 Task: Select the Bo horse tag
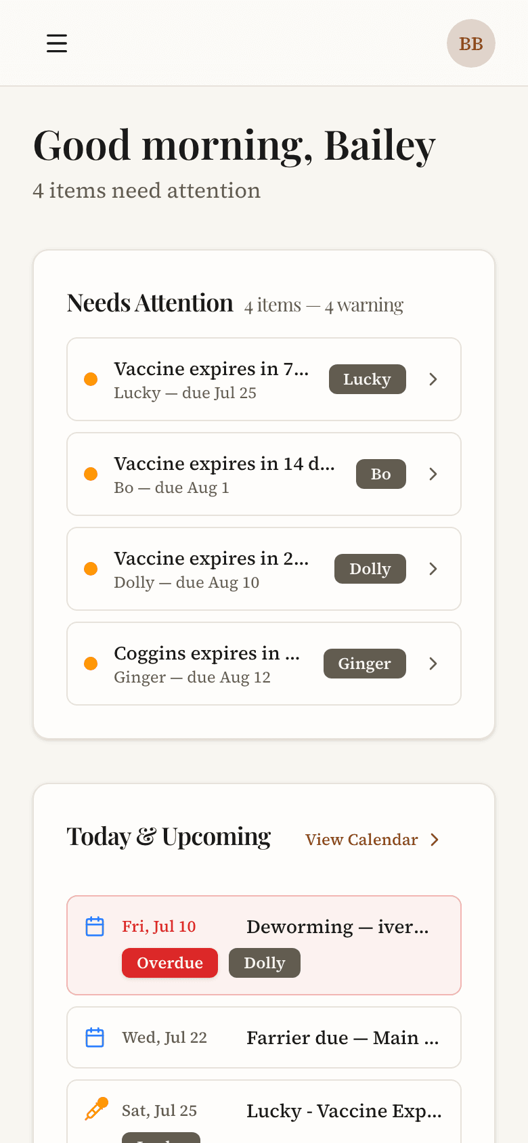tap(381, 474)
